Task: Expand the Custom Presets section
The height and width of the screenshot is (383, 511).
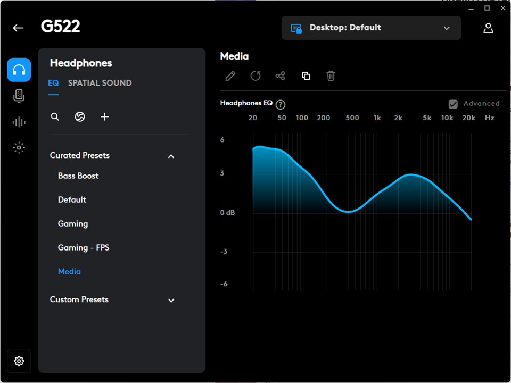Action: coord(171,300)
